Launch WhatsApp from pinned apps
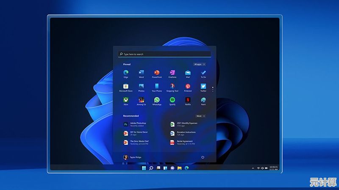This screenshot has height=190, width=339. point(157,100)
